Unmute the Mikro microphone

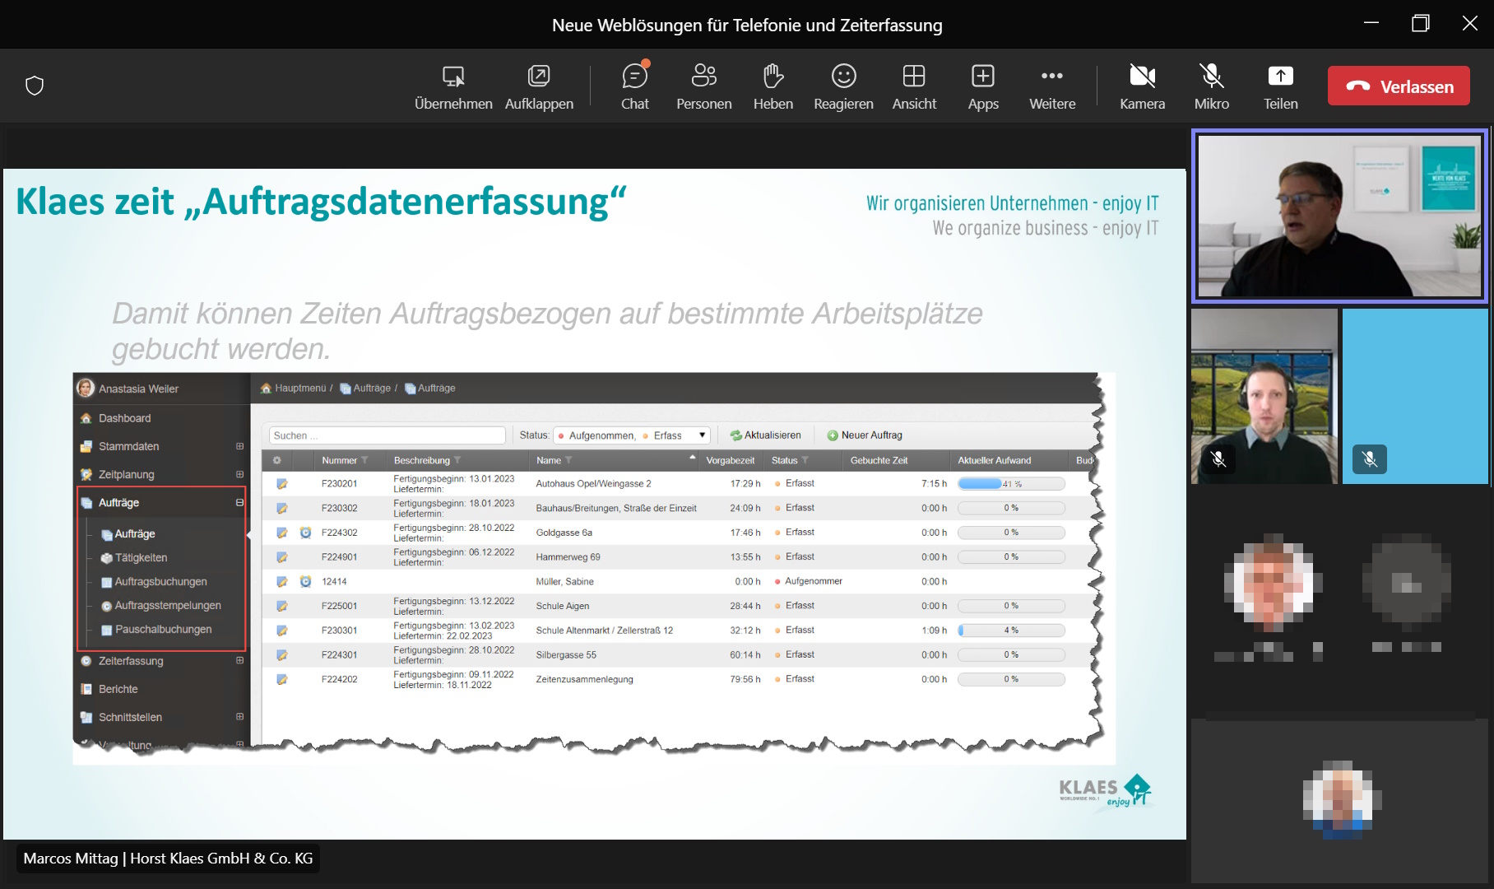point(1211,86)
